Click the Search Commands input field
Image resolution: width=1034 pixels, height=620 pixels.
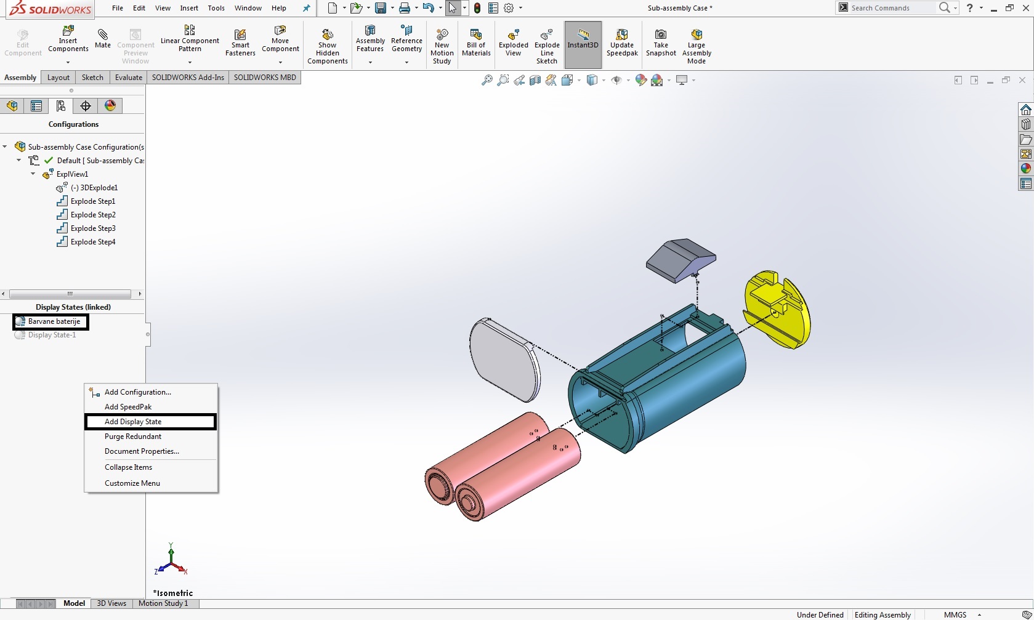[892, 8]
